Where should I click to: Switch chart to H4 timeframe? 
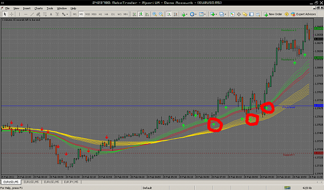pyautogui.click(x=106, y=14)
